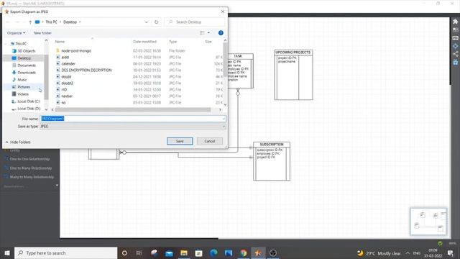Select the calender JPG file
The height and width of the screenshot is (259, 460).
pos(68,64)
